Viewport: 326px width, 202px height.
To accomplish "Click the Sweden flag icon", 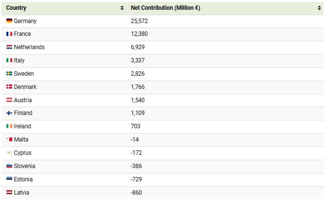I will tap(9, 73).
